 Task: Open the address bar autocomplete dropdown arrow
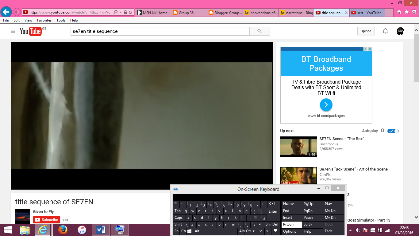[121, 12]
